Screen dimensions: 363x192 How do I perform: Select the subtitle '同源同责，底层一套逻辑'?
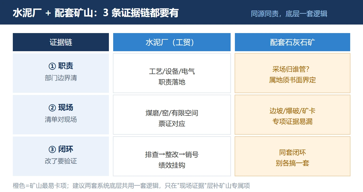pos(289,14)
